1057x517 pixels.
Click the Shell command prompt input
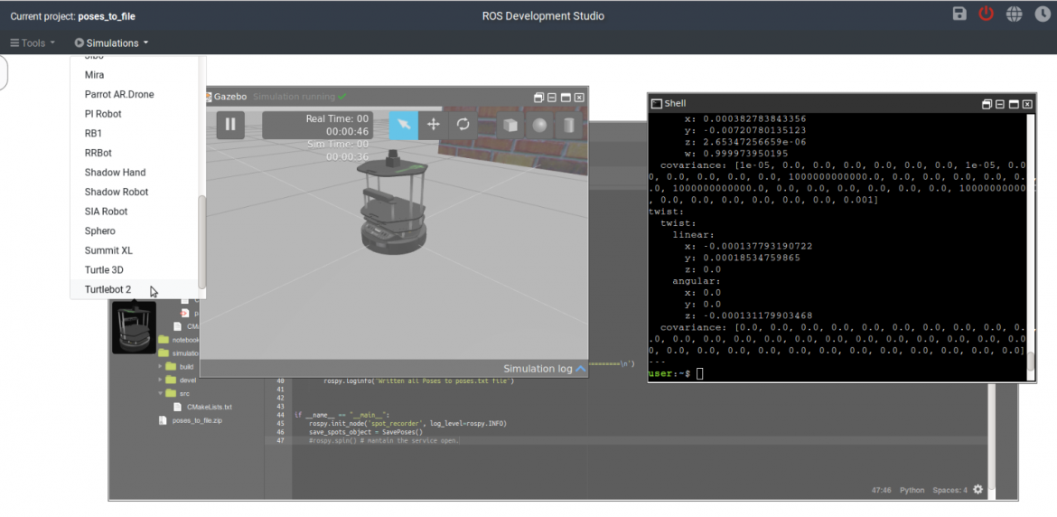point(700,373)
